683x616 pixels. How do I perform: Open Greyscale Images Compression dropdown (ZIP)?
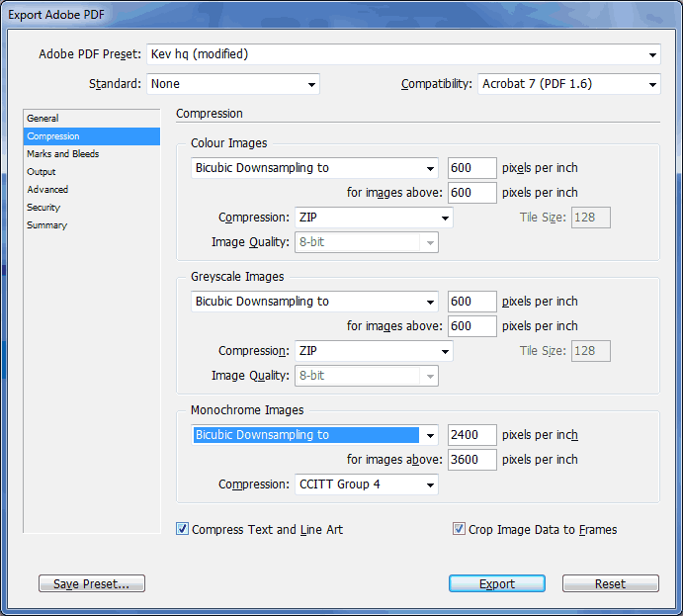click(374, 351)
